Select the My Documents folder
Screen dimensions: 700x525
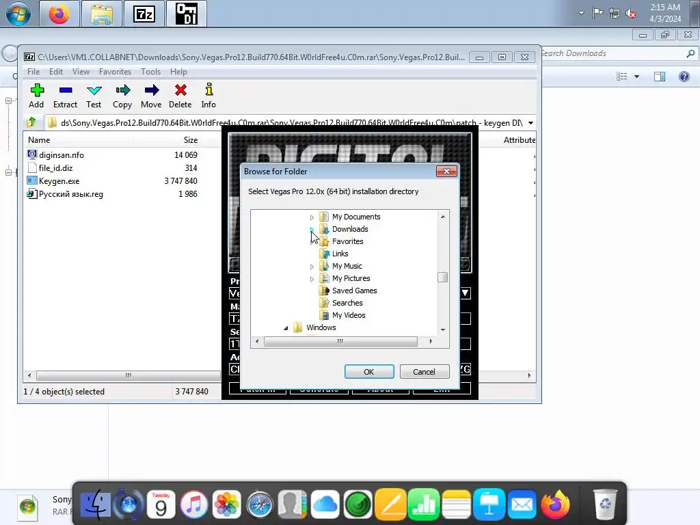(x=356, y=217)
